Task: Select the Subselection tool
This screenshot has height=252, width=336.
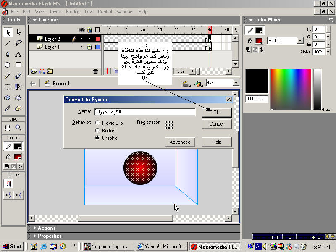Action: point(18,33)
